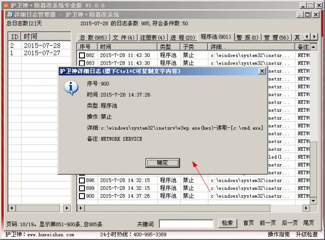The image size is (325, 240).
Task: Select the 2015-07-28 log date row
Action: (39, 46)
